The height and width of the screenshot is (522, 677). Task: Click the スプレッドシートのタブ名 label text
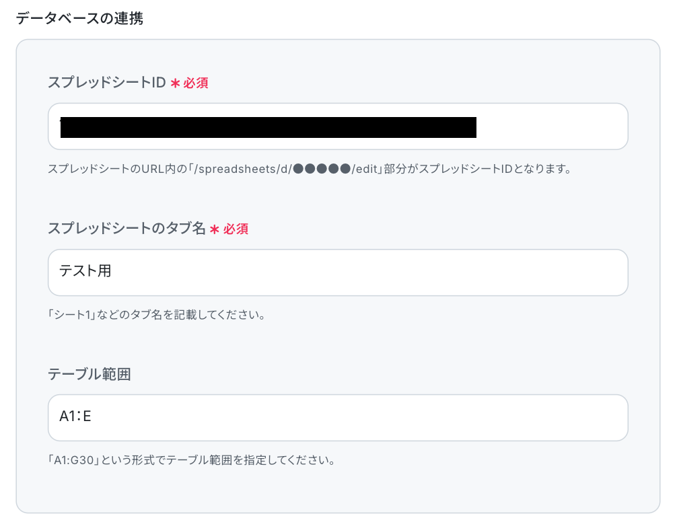pos(127,228)
